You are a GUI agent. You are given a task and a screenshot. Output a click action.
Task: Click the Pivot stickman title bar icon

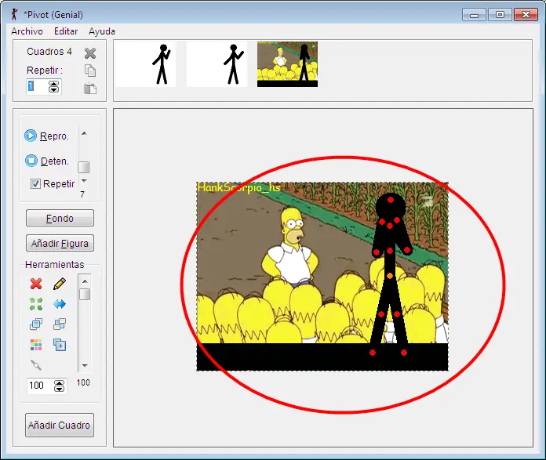pyautogui.click(x=14, y=15)
